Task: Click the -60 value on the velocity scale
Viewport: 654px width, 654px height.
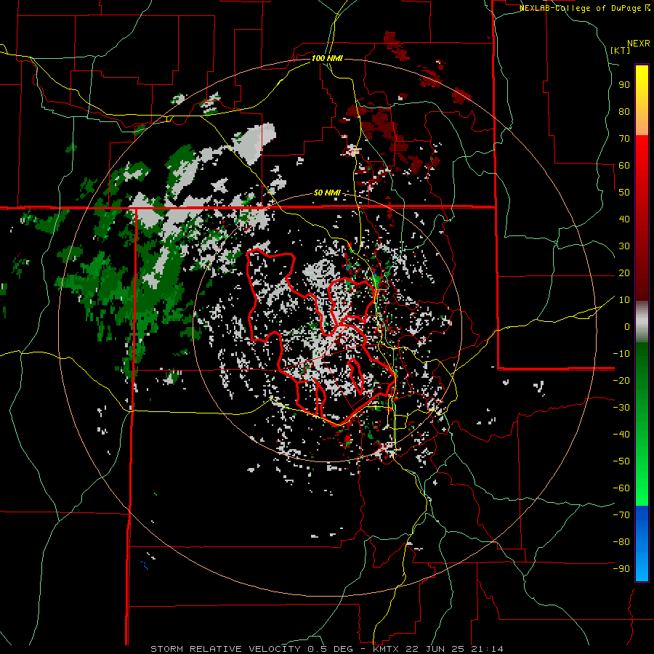Action: coord(621,488)
